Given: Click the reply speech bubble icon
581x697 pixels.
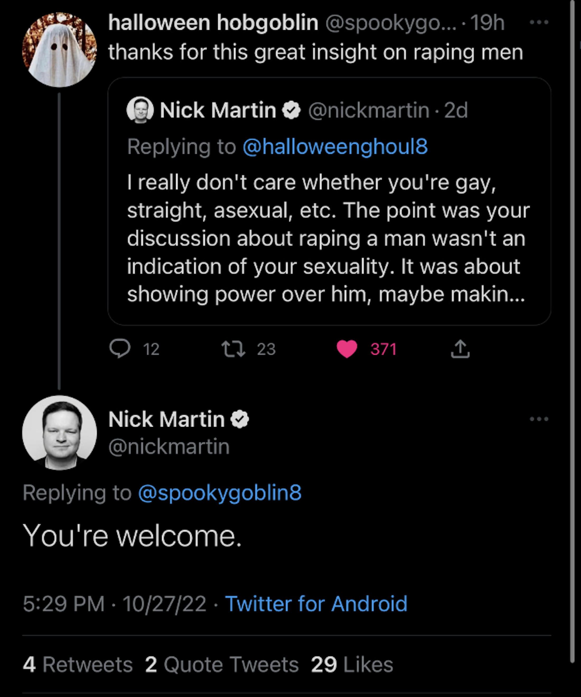Looking at the screenshot, I should (120, 348).
